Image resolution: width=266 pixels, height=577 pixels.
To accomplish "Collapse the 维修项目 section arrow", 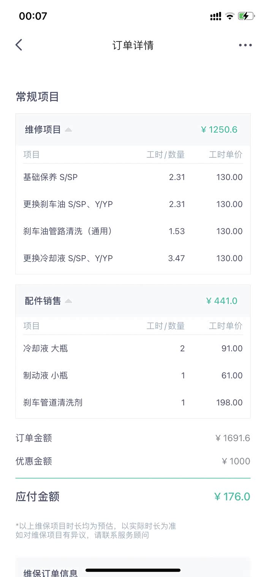I will pos(68,130).
